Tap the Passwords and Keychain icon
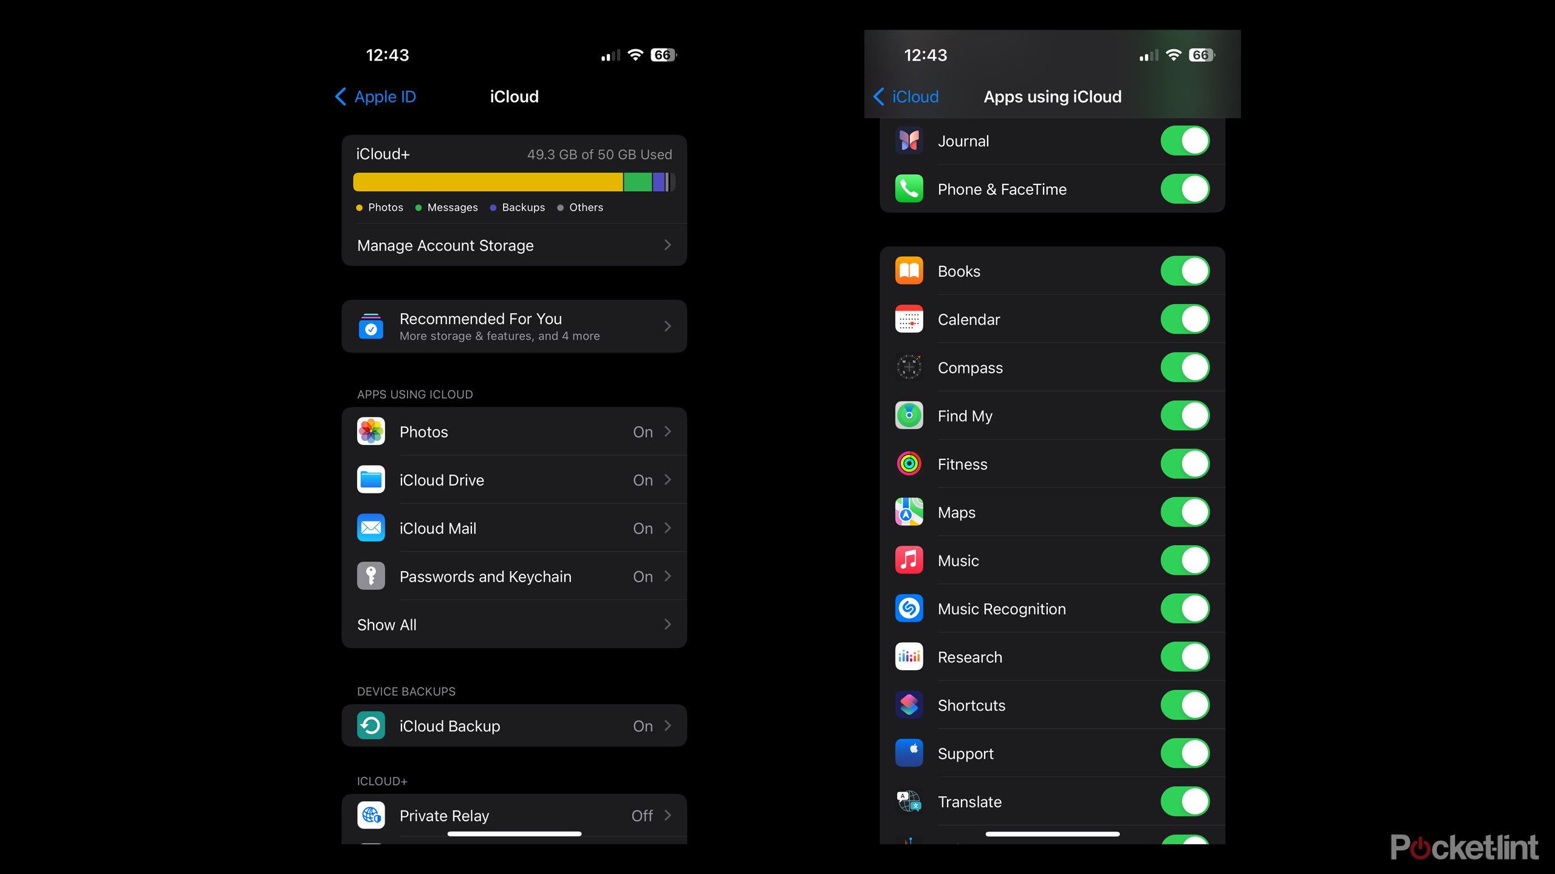This screenshot has width=1555, height=874. coord(369,576)
